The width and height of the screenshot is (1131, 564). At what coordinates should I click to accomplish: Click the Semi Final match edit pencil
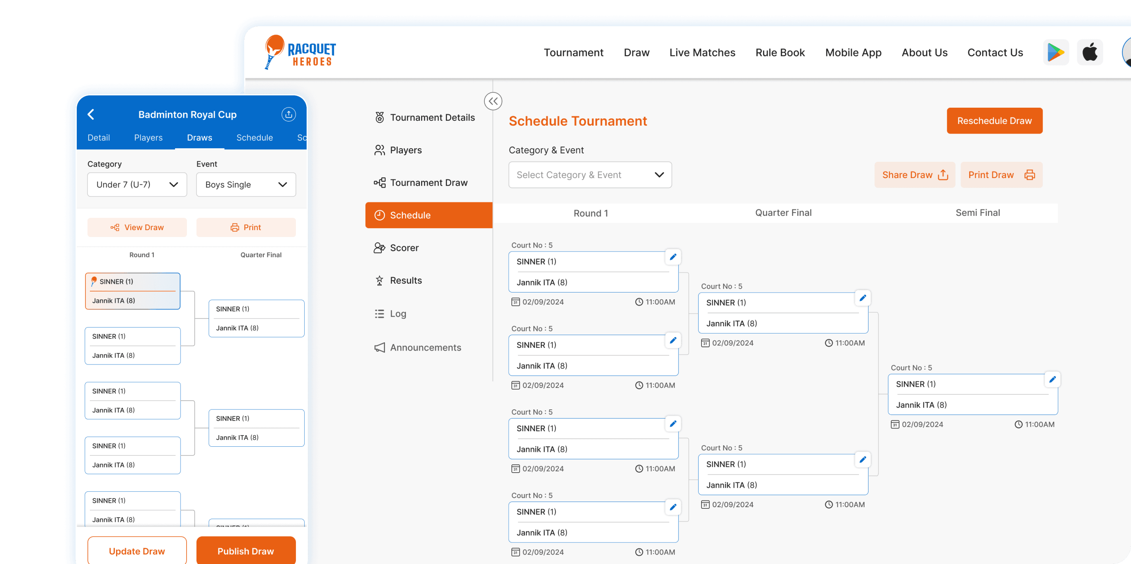(1052, 379)
